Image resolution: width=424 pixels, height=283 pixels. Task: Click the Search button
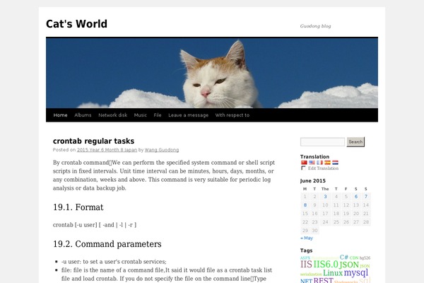click(x=355, y=141)
